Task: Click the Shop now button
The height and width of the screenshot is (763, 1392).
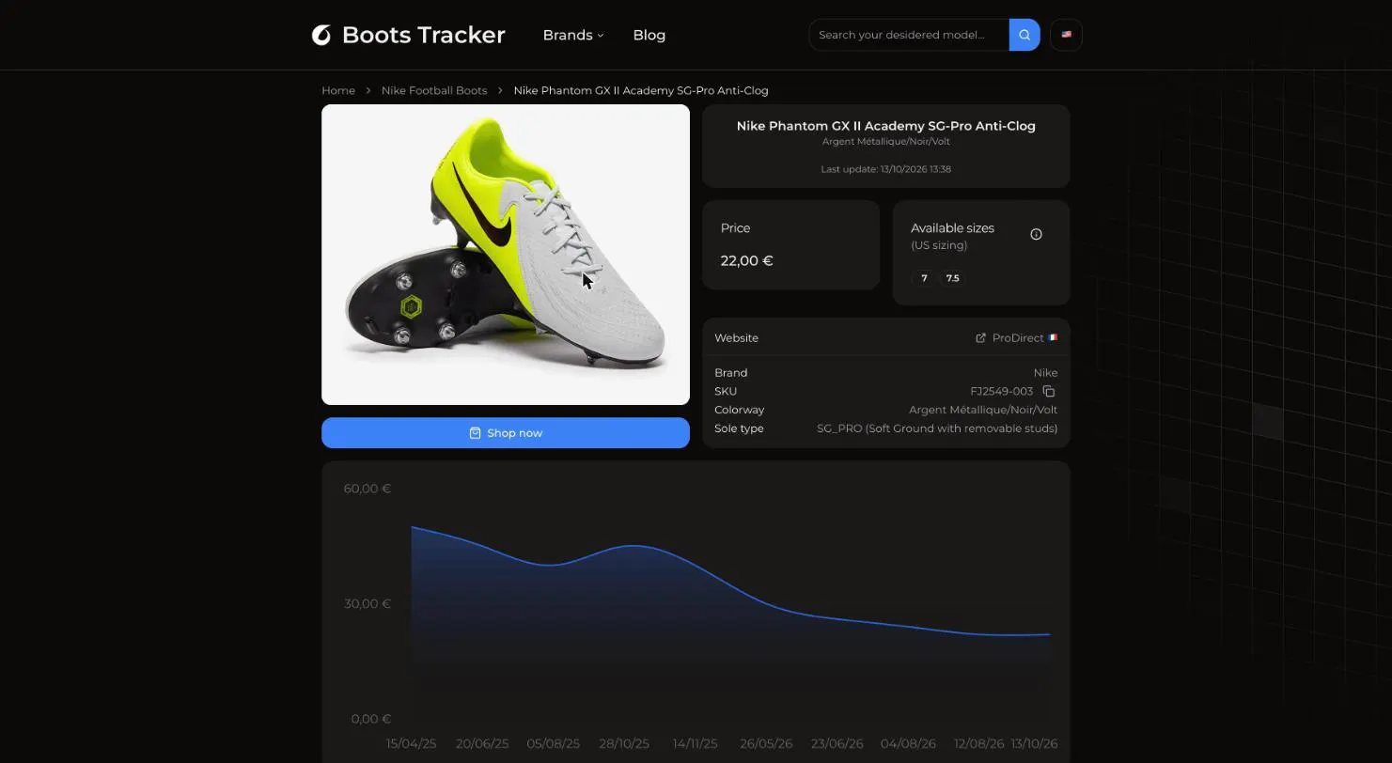Action: pos(506,433)
